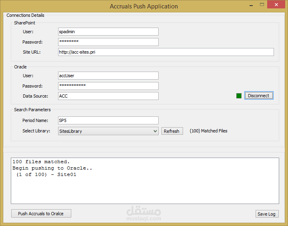Click the Oracle Password field
Viewport: 288px width, 226px height.
pos(108,86)
